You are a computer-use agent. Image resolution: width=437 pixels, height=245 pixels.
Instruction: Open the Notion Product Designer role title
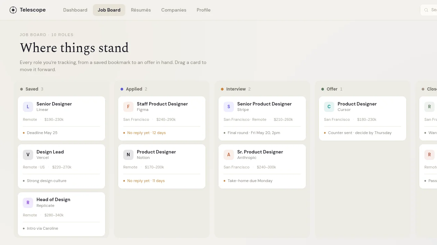coord(156,152)
